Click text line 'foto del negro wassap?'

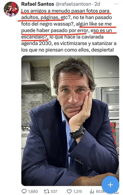(48, 24)
